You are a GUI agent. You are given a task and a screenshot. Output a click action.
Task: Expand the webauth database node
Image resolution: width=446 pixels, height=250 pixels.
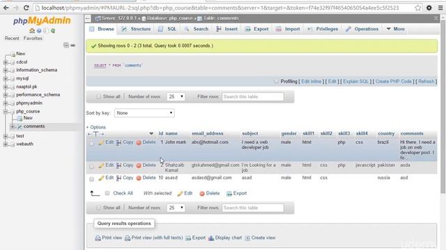6,144
